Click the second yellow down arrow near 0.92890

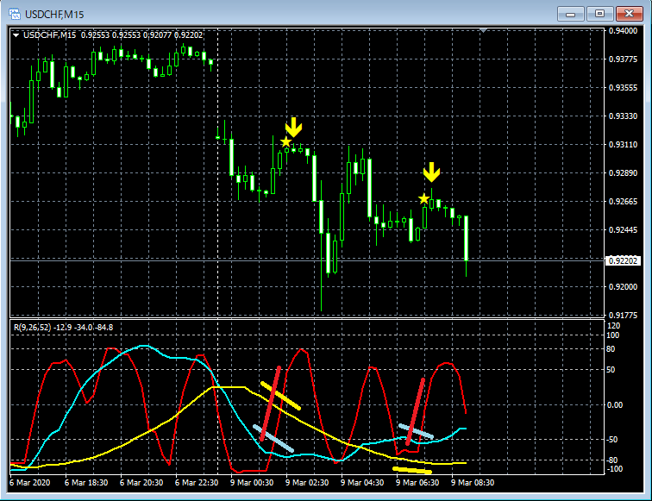click(431, 172)
